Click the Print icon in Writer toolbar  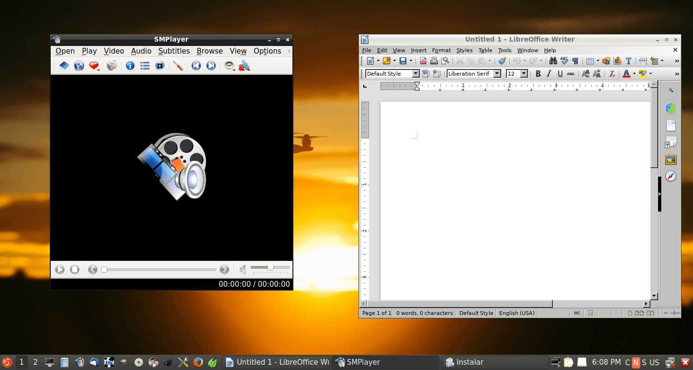[x=434, y=61]
